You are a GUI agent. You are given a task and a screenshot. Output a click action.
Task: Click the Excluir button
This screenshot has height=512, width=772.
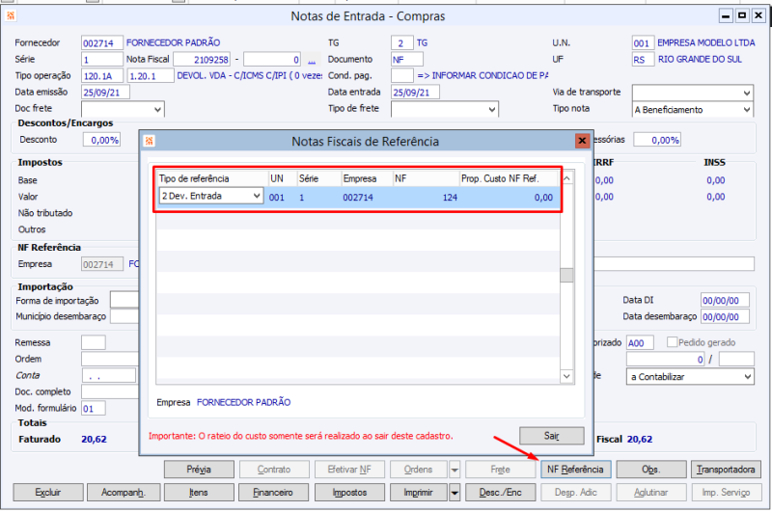(47, 493)
